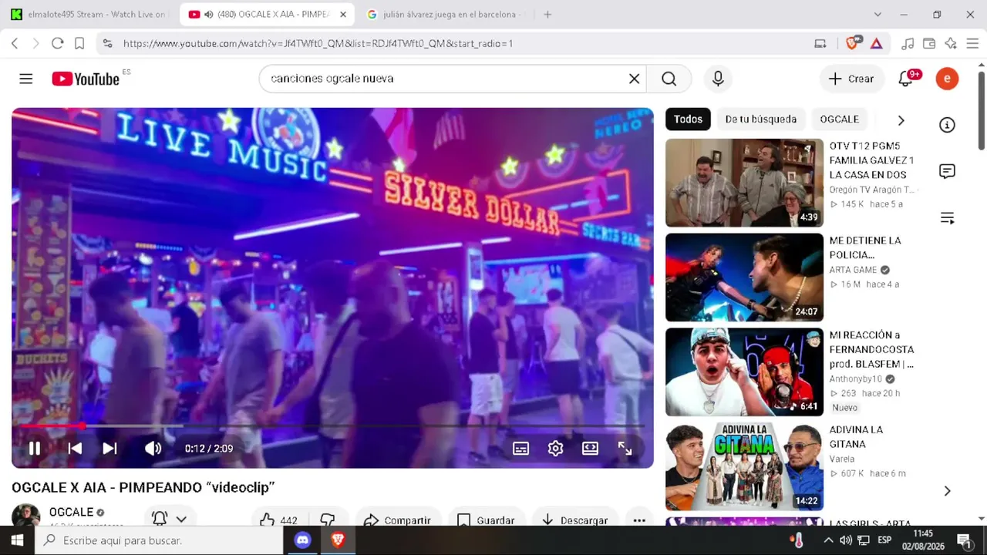Open Brave Rewards triangle icon
Image resolution: width=987 pixels, height=555 pixels.
click(x=877, y=43)
